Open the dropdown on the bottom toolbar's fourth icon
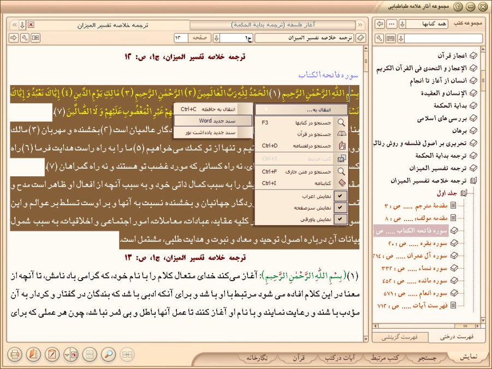 pyautogui.click(x=67, y=355)
